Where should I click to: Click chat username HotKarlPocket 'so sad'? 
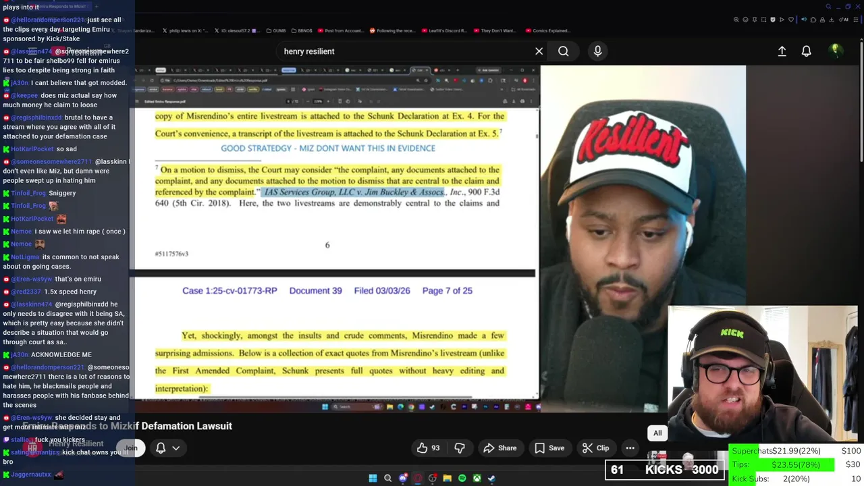click(32, 149)
